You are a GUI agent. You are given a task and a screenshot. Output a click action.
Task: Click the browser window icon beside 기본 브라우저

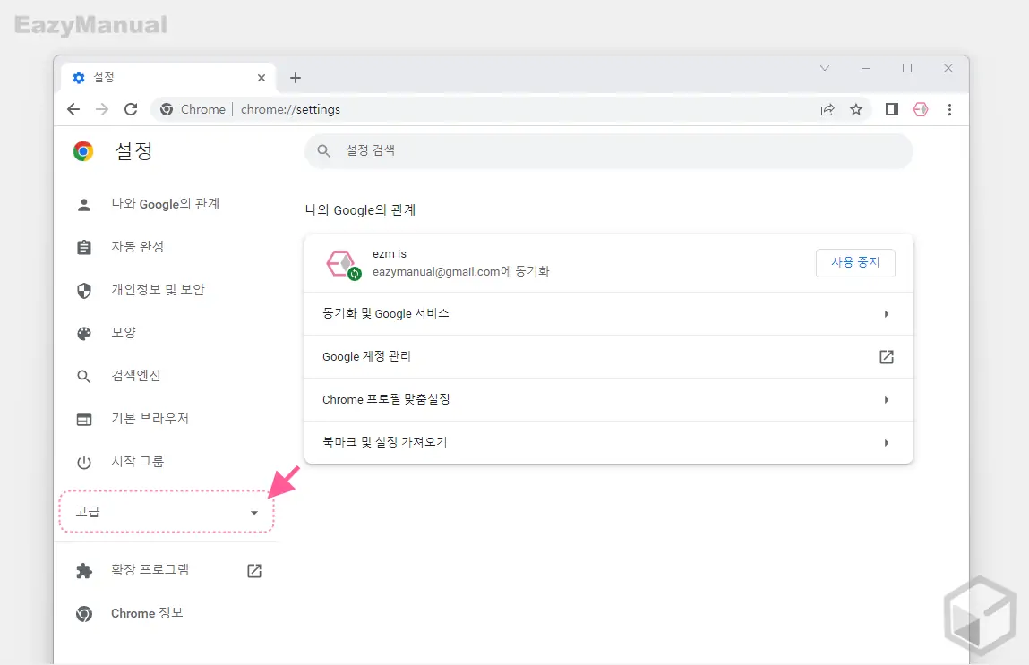click(x=84, y=420)
